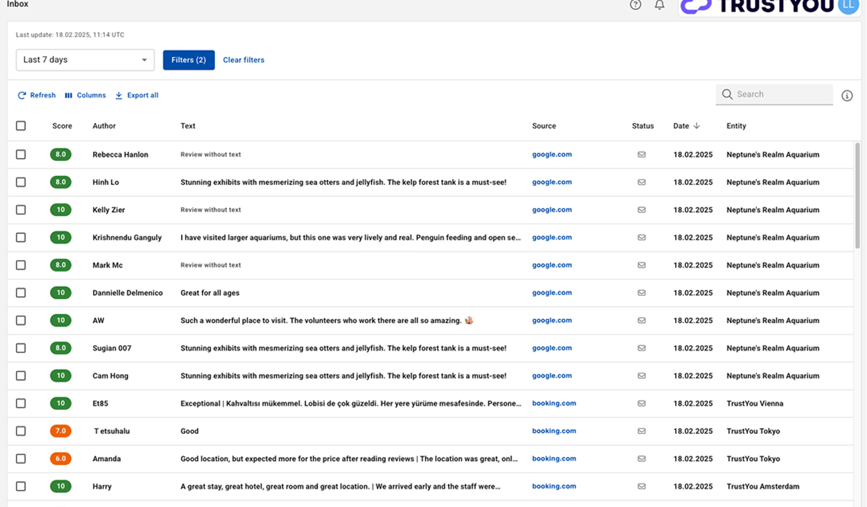The width and height of the screenshot is (867, 507).
Task: Tick the checkbox in AW's row
Action: point(21,320)
